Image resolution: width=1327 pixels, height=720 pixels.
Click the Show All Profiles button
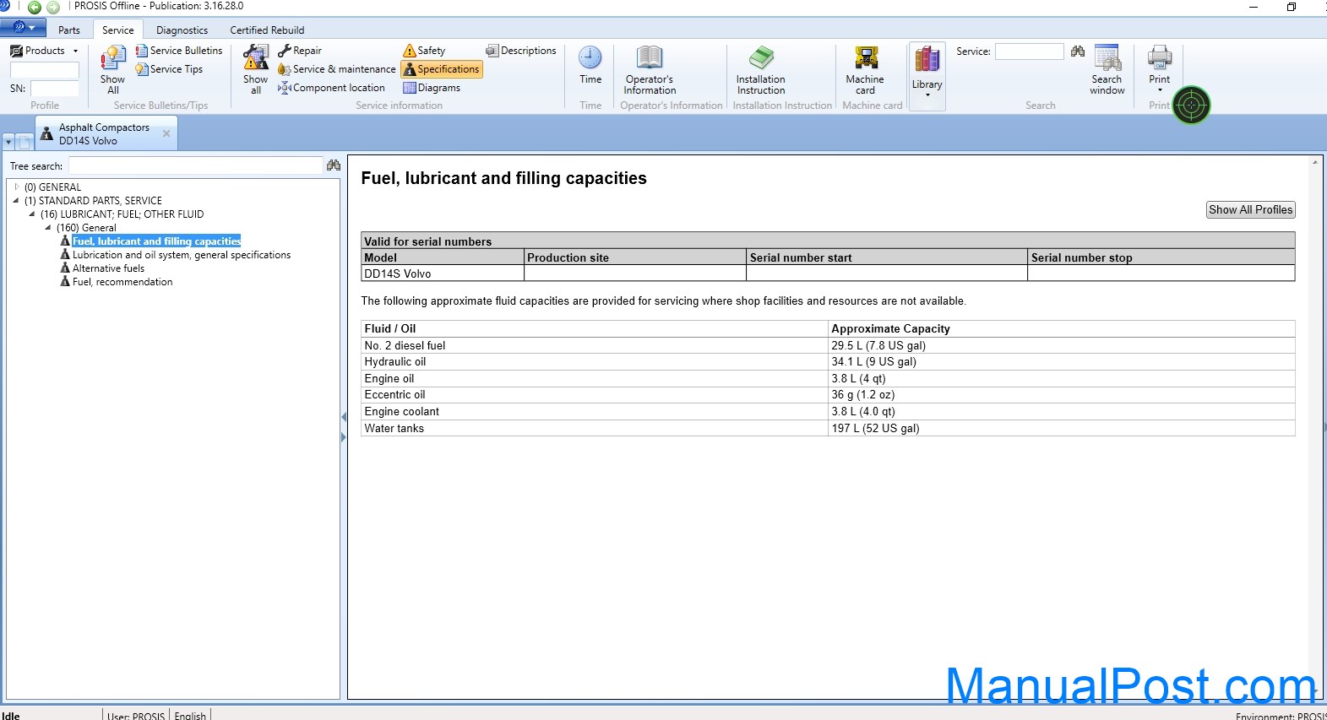[1250, 209]
